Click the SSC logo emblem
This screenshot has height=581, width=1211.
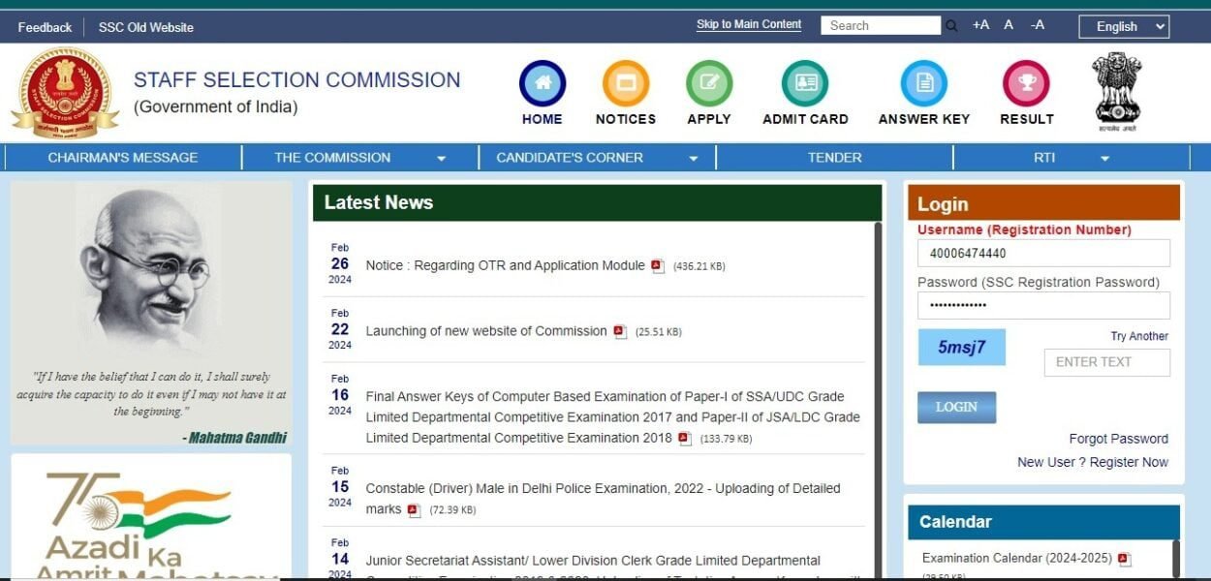coord(65,93)
